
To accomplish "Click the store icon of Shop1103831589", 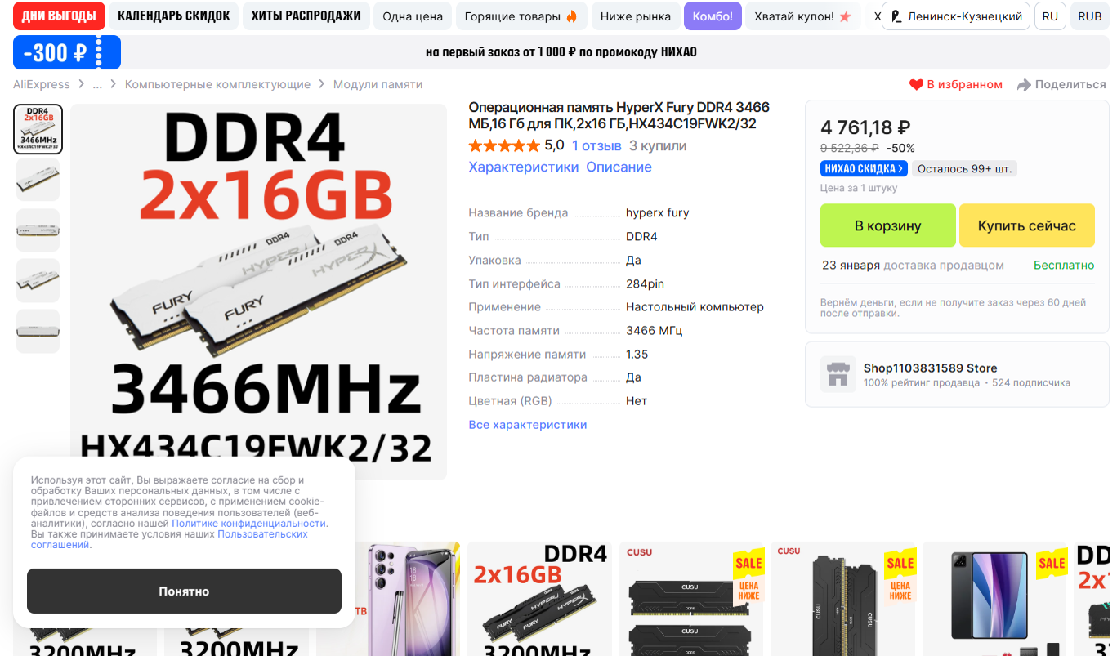I will click(x=838, y=374).
